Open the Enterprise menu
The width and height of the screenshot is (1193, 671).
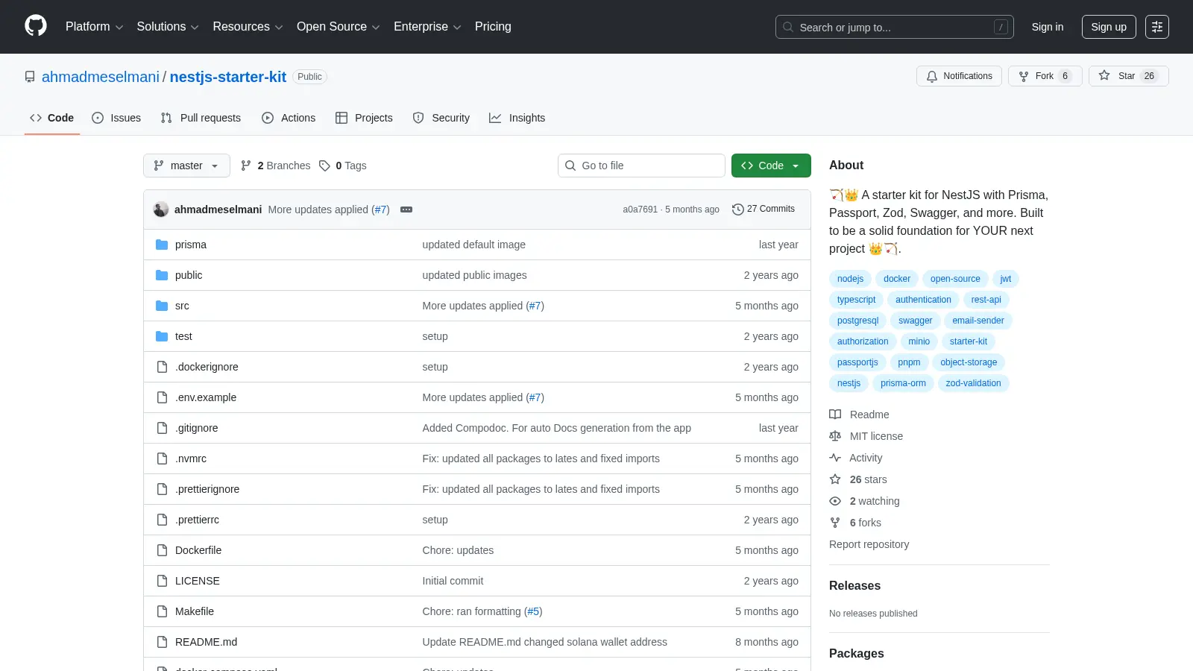pyautogui.click(x=427, y=27)
